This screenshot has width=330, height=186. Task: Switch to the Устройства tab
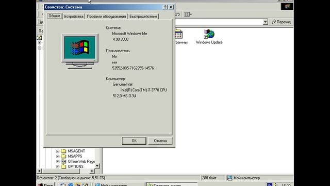[x=73, y=17]
